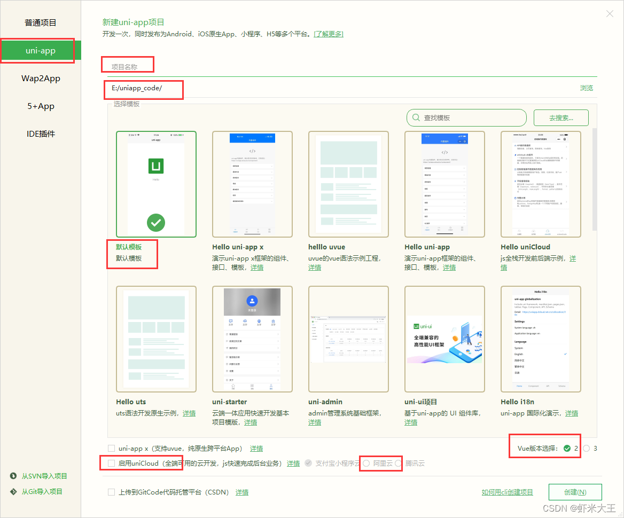Screen dimensions: 624x518
Task: Choose Vue version 2 radio button
Action: (x=567, y=449)
